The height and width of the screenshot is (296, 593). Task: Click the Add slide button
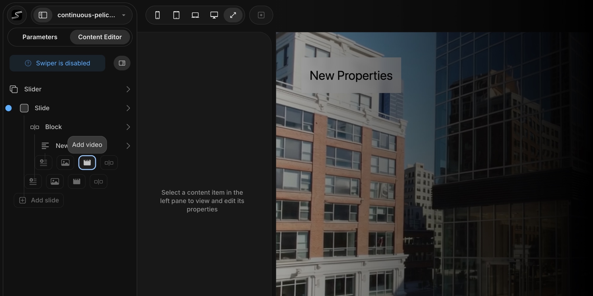[39, 200]
